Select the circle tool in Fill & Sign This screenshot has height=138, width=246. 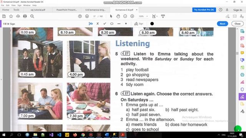[112, 24]
